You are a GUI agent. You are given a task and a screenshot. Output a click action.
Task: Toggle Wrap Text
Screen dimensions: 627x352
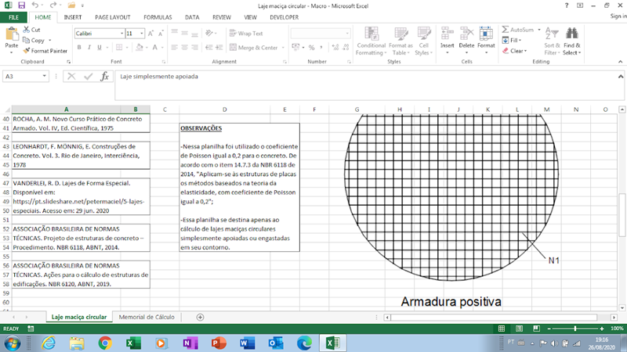tap(246, 34)
